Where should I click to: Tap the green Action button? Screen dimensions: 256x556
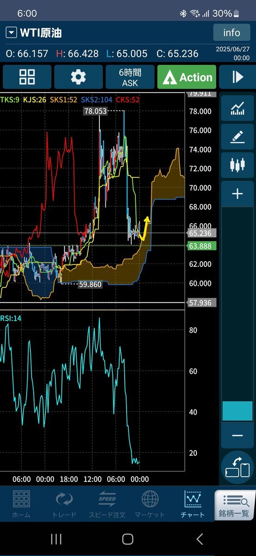[187, 77]
